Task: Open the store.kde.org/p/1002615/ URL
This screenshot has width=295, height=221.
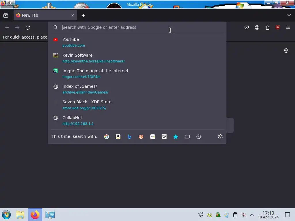Action: pyautogui.click(x=84, y=108)
